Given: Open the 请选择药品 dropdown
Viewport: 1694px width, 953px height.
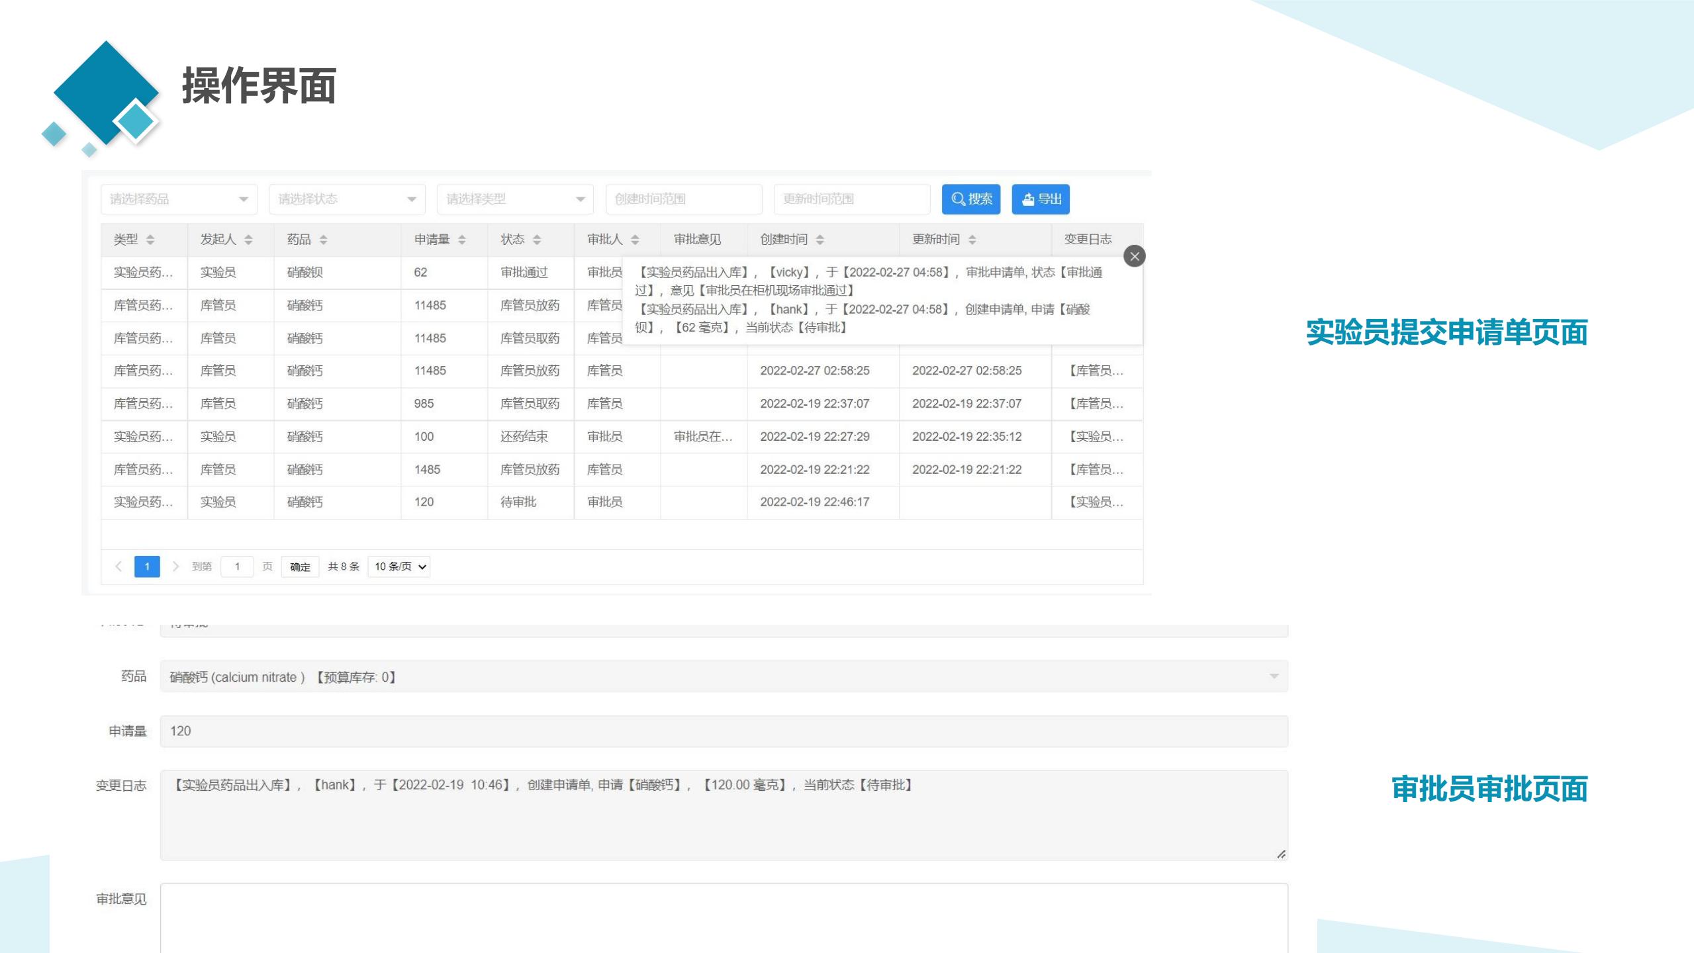Looking at the screenshot, I should point(179,199).
